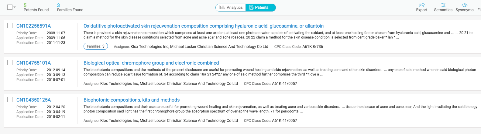Open the Semantics filter icon
The image size is (481, 134).
tap(443, 5)
